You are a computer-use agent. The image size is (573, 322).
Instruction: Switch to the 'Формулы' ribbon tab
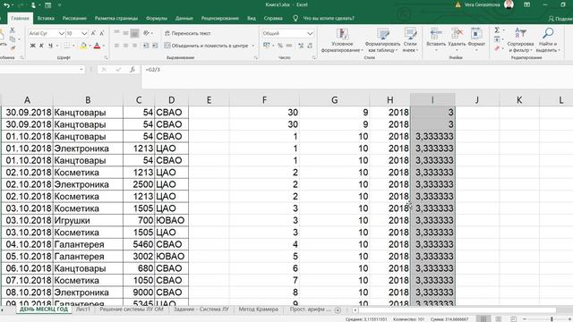pyautogui.click(x=157, y=18)
